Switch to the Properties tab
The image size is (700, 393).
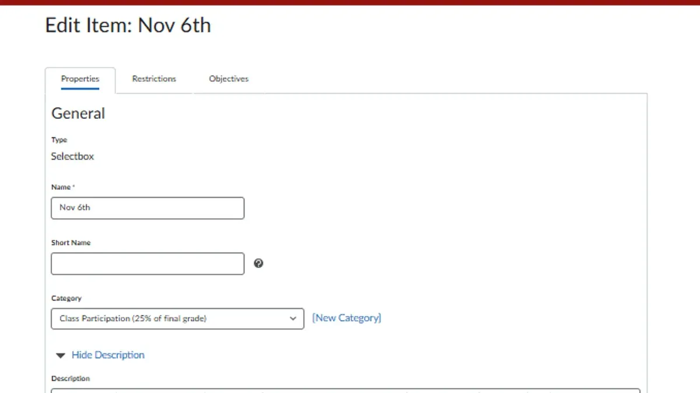pyautogui.click(x=80, y=79)
